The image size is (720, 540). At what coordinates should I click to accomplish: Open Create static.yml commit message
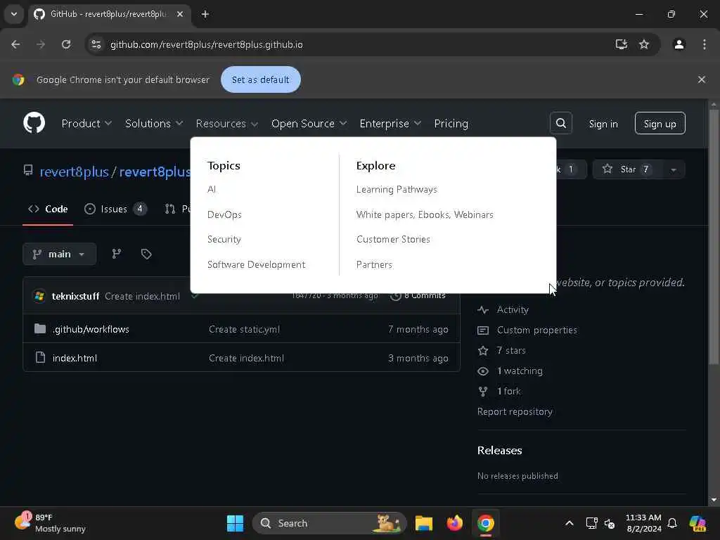click(244, 329)
